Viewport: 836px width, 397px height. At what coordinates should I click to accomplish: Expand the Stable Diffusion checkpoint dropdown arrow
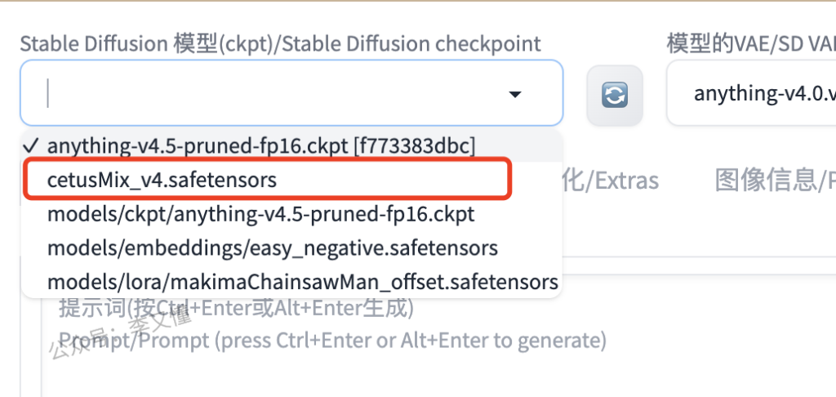515,95
